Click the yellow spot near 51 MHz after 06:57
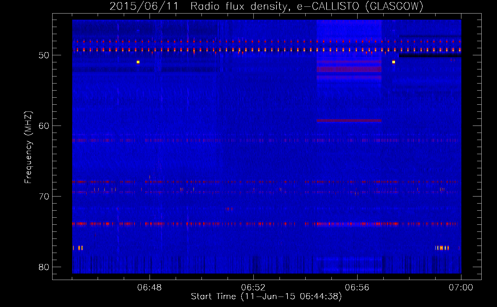 (x=393, y=62)
